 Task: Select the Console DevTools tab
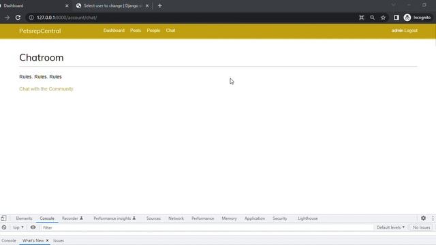pyautogui.click(x=47, y=218)
